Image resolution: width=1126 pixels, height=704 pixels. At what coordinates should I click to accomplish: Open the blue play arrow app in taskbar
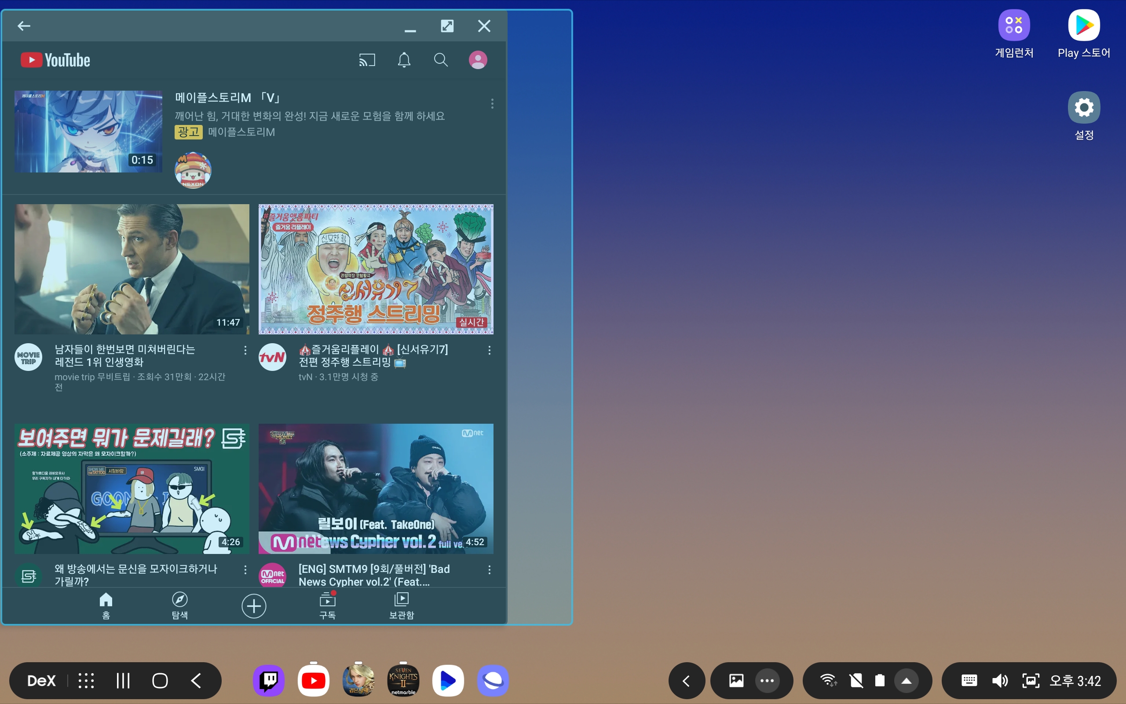click(x=448, y=680)
